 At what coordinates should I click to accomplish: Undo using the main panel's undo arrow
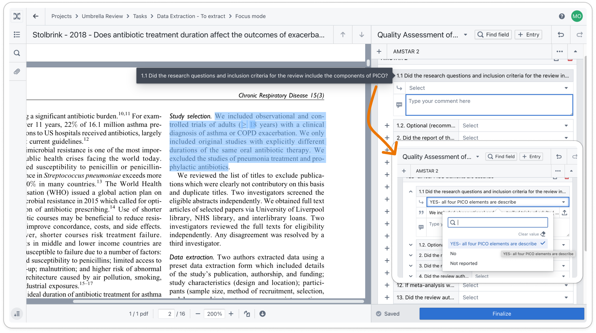(x=561, y=34)
